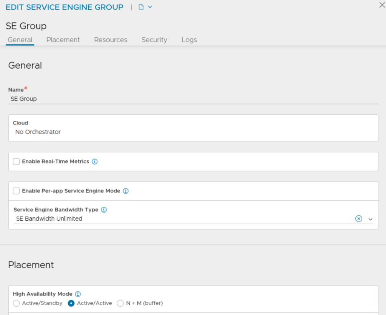This screenshot has width=386, height=315.
Task: Open the Resources tab
Action: pyautogui.click(x=111, y=40)
